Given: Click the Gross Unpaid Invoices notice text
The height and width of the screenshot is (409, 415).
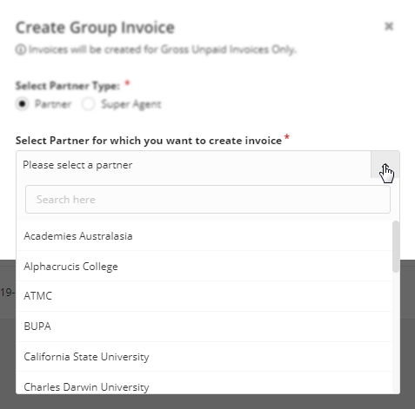Looking at the screenshot, I should 162,49.
